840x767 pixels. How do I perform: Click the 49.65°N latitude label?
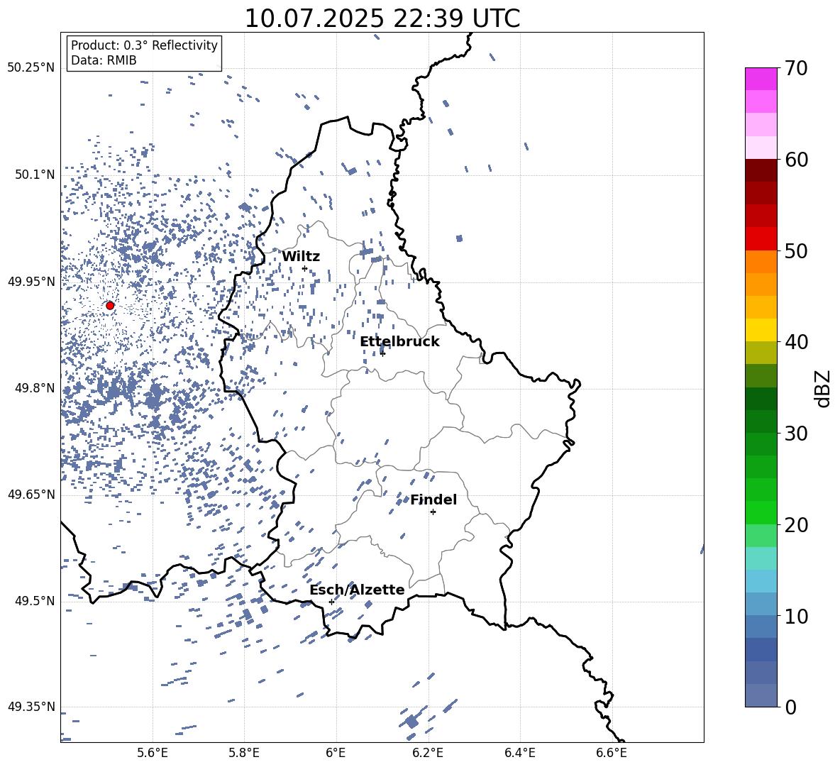tap(31, 495)
